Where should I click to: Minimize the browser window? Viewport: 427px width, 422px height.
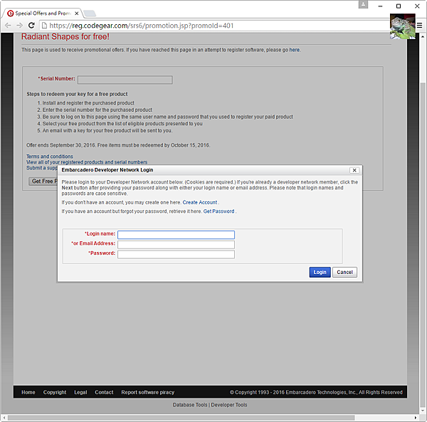click(x=381, y=6)
